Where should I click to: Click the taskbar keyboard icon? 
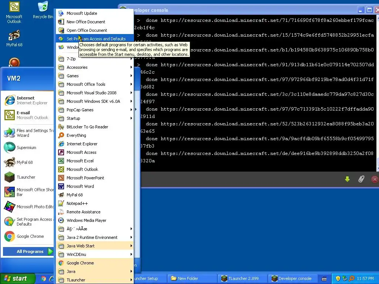tap(324, 279)
